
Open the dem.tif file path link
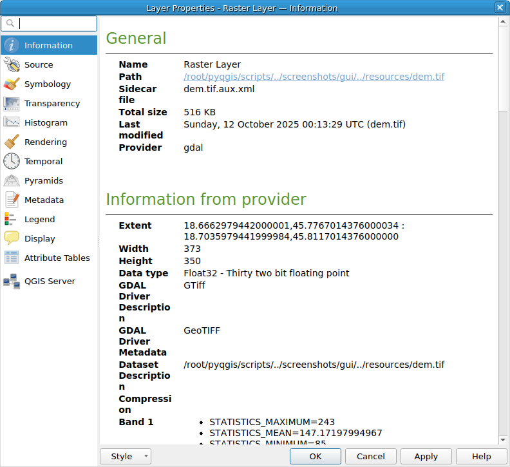point(314,77)
